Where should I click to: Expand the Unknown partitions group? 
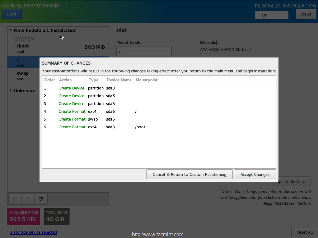pos(11,90)
